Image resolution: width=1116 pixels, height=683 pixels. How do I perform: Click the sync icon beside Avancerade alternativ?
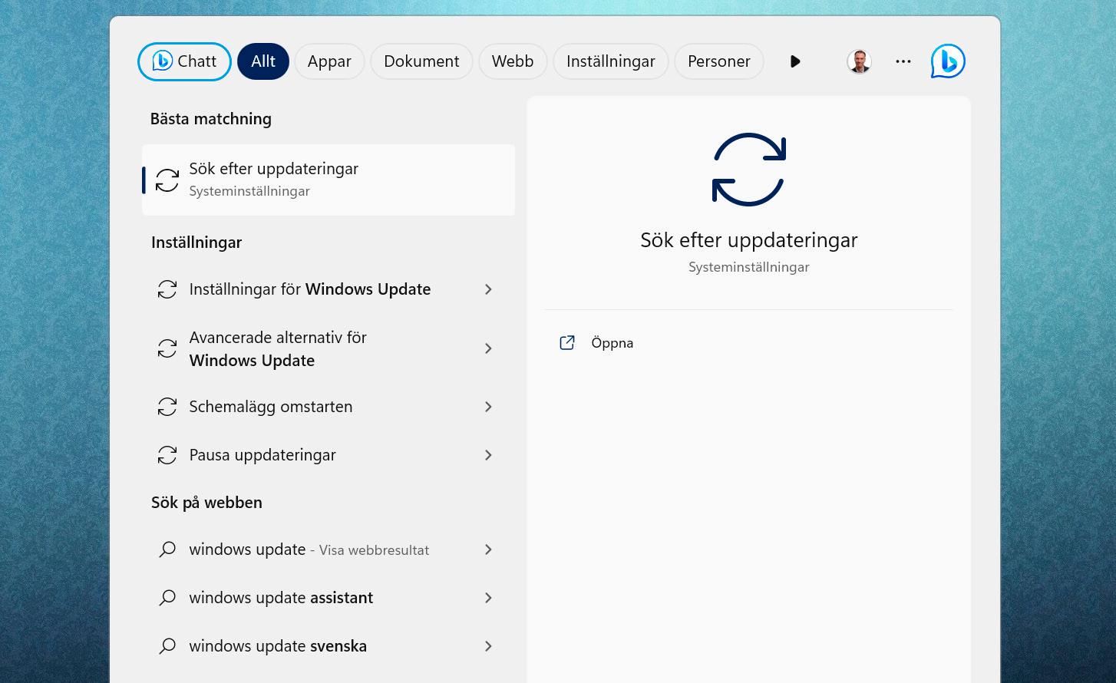(x=167, y=348)
